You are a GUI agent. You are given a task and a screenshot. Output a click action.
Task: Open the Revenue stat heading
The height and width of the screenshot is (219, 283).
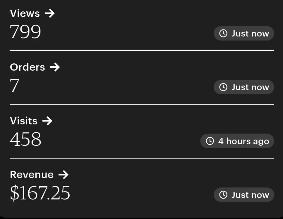point(32,175)
